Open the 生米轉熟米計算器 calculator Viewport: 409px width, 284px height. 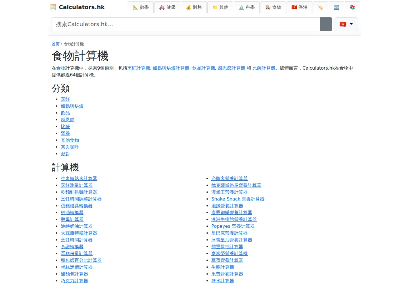click(79, 179)
